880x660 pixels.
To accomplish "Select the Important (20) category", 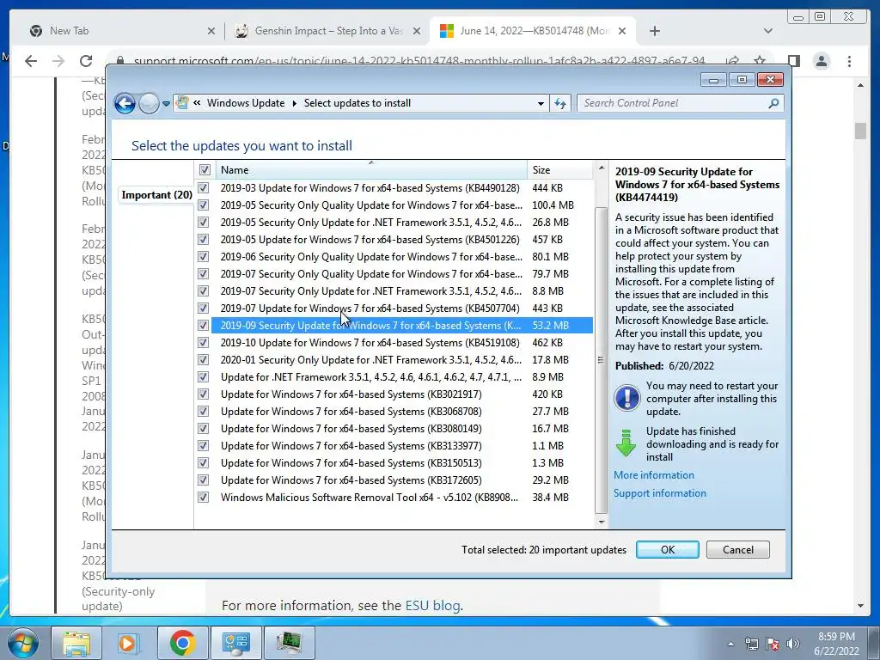I will [x=156, y=195].
